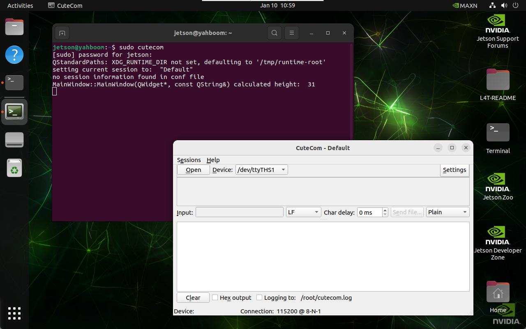This screenshot has height=329, width=526.
Task: Open the CuteCom app menu in the top bar
Action: (65, 6)
